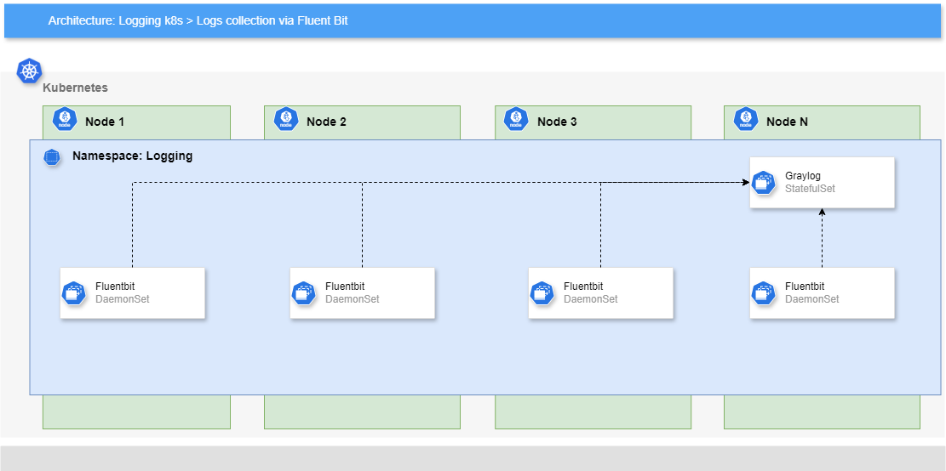The image size is (946, 471).
Task: Click the Kubernetes wheel logo icon
Action: pos(29,71)
